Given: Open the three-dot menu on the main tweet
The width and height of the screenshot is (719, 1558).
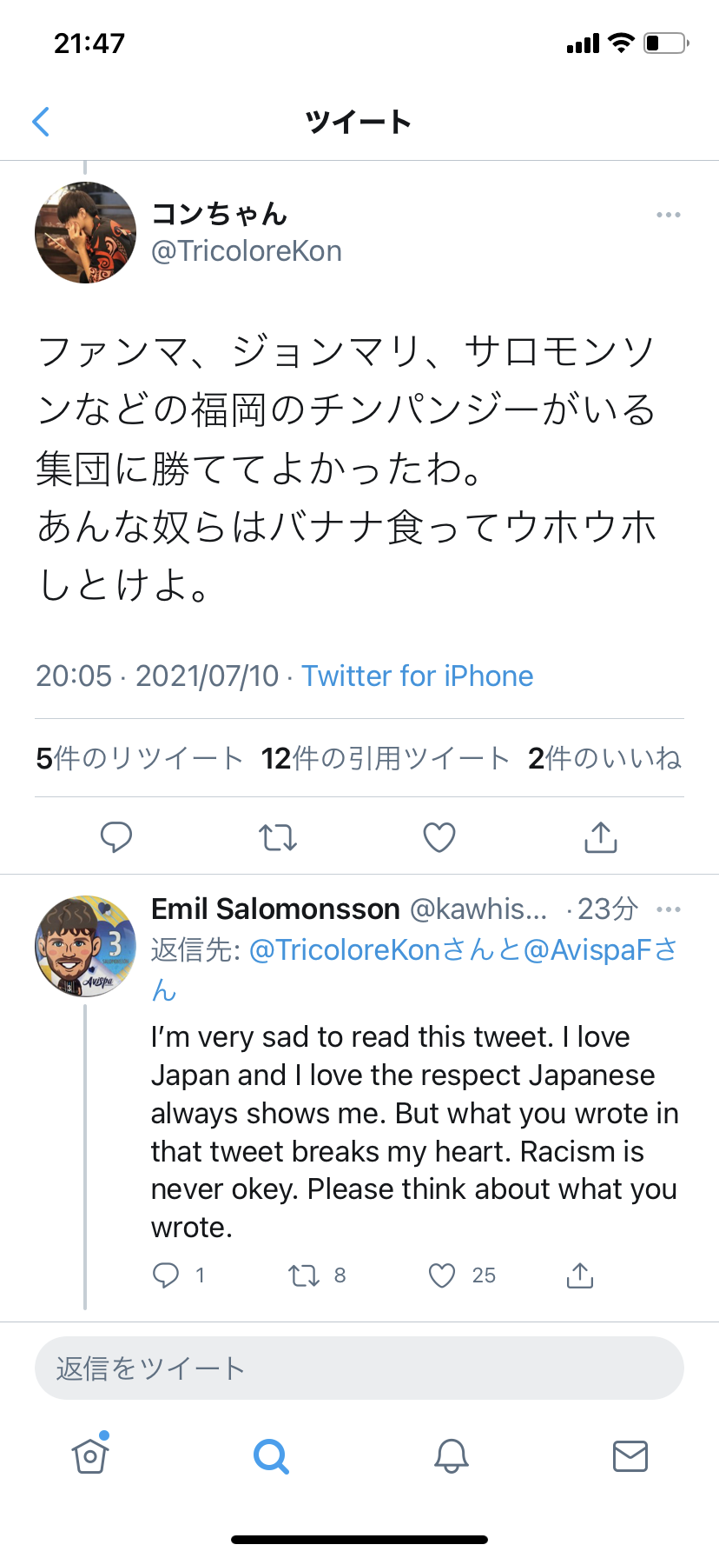Looking at the screenshot, I should 668,215.
